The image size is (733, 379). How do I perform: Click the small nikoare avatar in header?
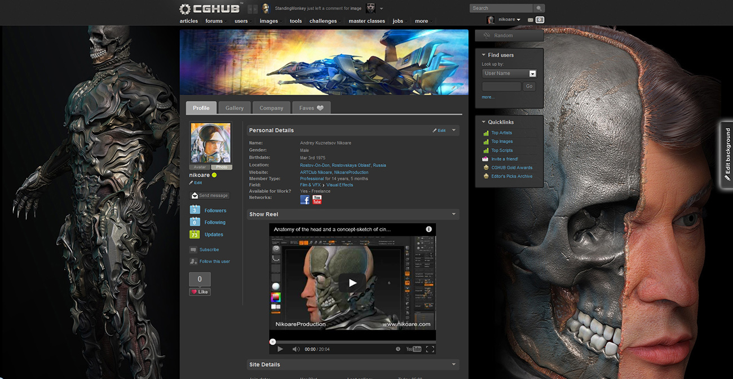coord(491,20)
